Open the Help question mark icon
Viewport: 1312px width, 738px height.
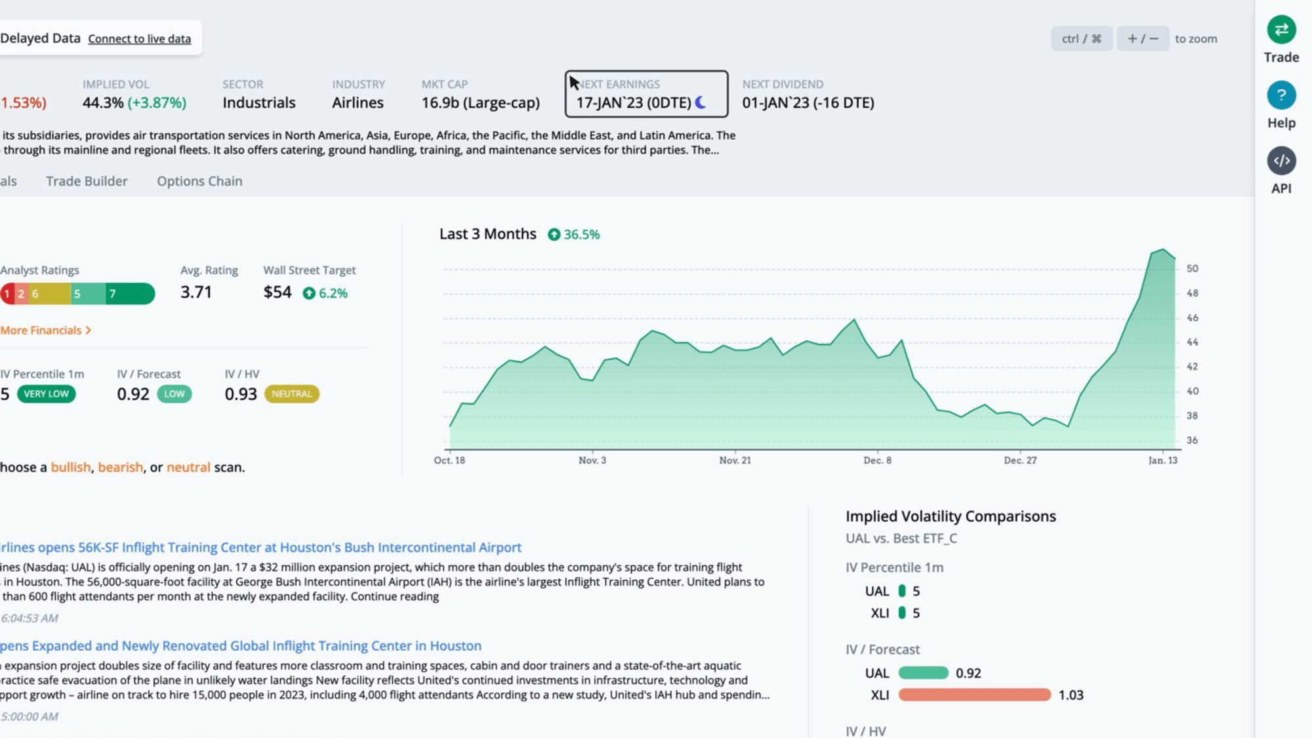pos(1281,95)
